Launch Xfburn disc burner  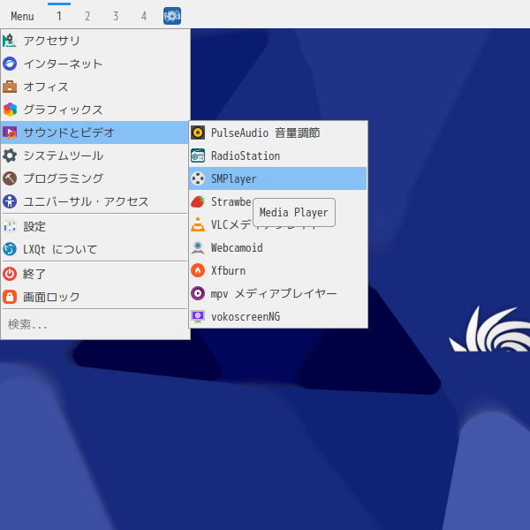click(278, 270)
